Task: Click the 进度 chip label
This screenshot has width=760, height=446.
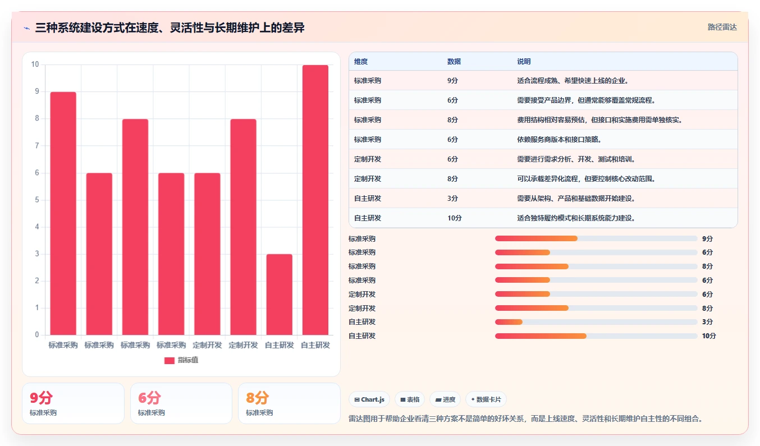Action: 449,400
